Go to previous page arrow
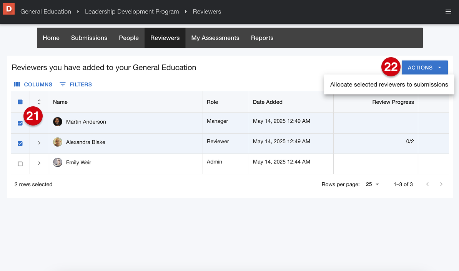Viewport: 459px width, 271px height. [x=427, y=184]
